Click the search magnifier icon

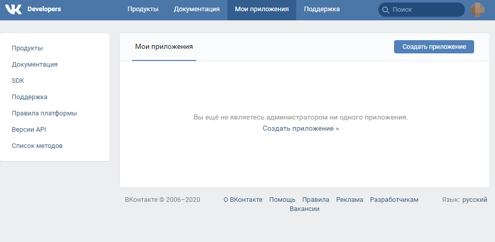(x=385, y=10)
